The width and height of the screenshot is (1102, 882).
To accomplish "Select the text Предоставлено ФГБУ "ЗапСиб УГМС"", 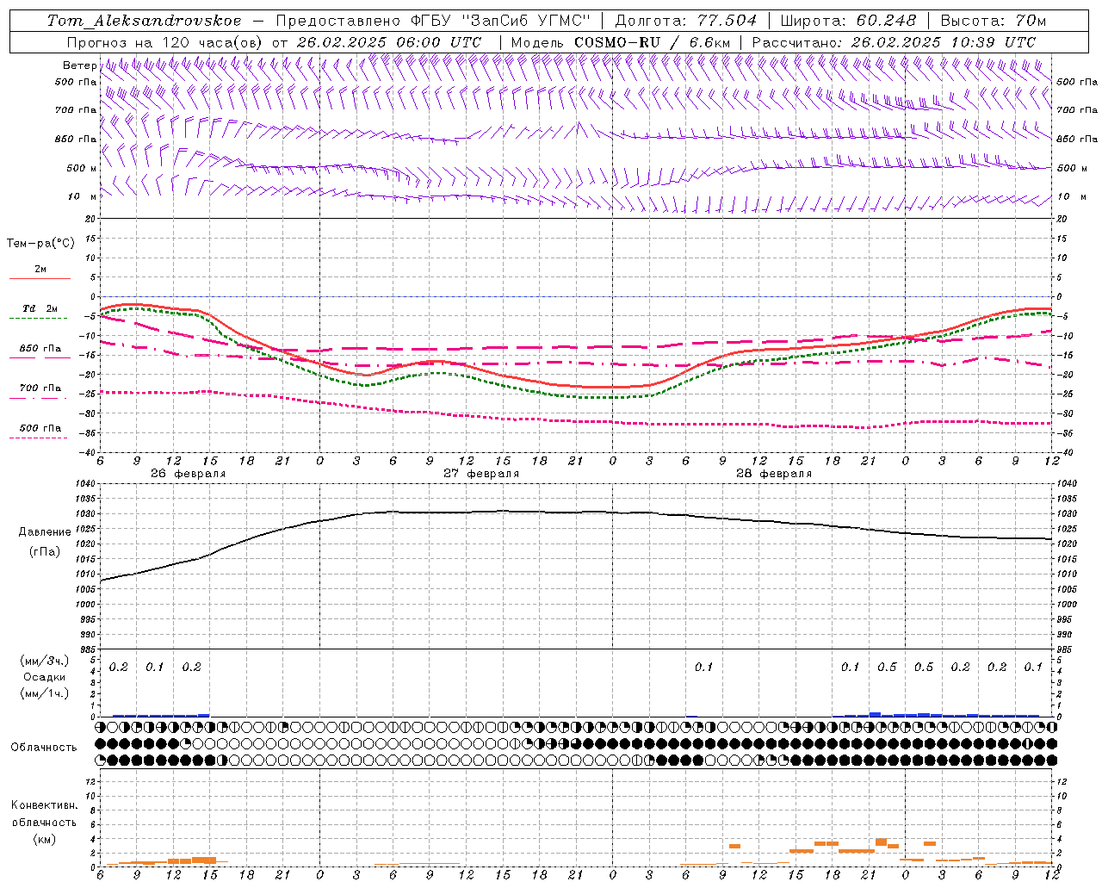I will [x=434, y=21].
